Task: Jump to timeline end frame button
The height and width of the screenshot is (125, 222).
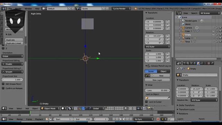Action: (x=131, y=119)
